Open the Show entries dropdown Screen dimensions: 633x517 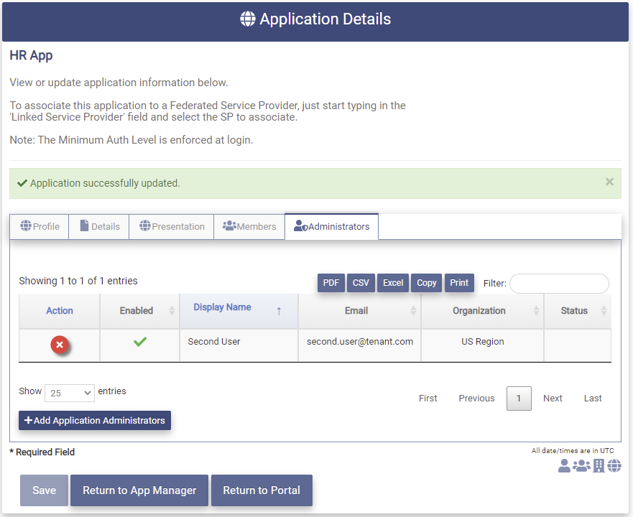pos(70,393)
